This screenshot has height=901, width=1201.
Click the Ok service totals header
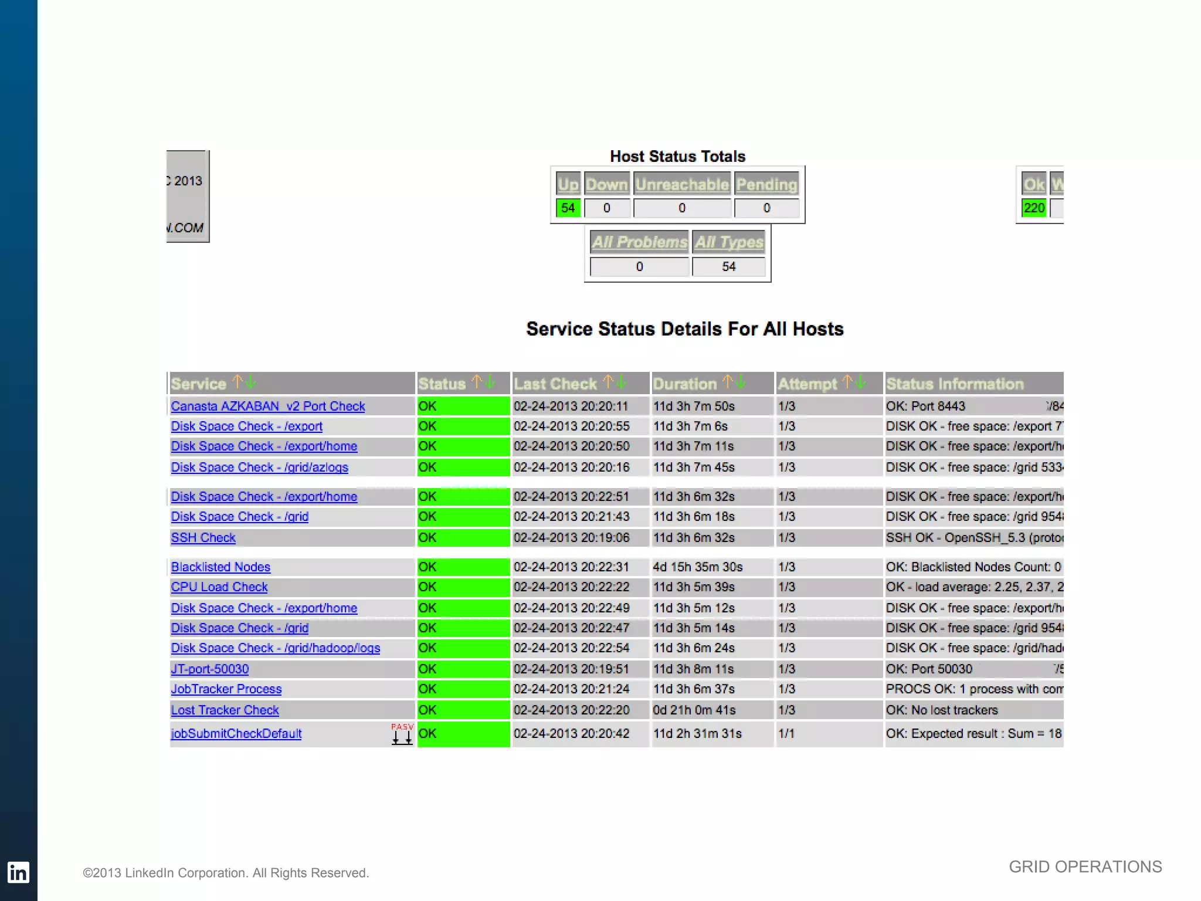(x=1034, y=184)
